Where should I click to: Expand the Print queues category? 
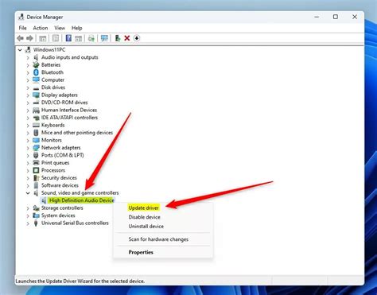[x=28, y=163]
